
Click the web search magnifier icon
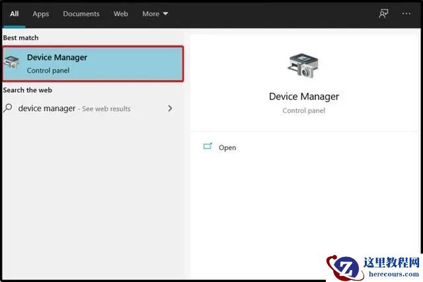tap(8, 108)
